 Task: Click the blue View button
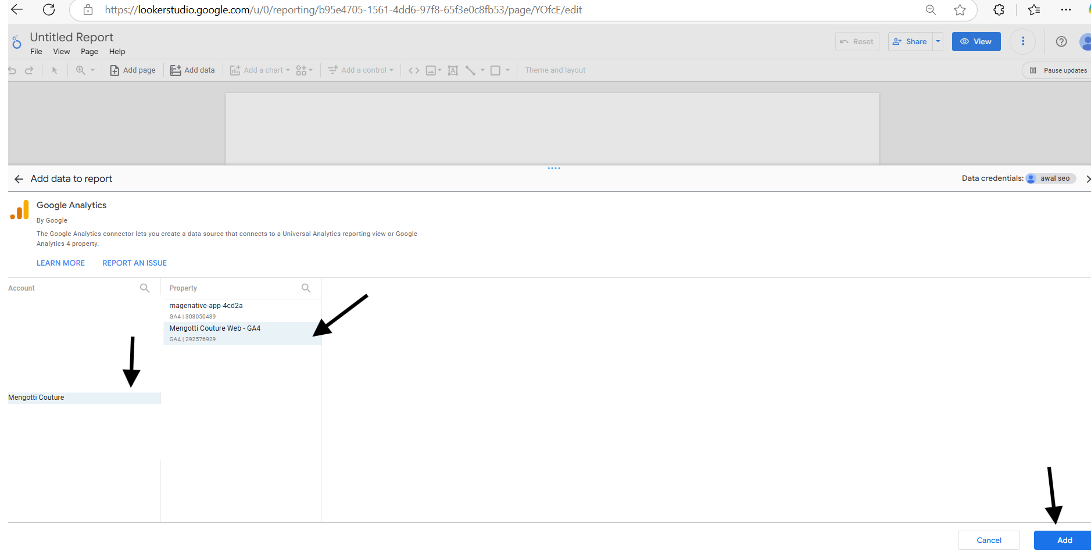pos(976,42)
